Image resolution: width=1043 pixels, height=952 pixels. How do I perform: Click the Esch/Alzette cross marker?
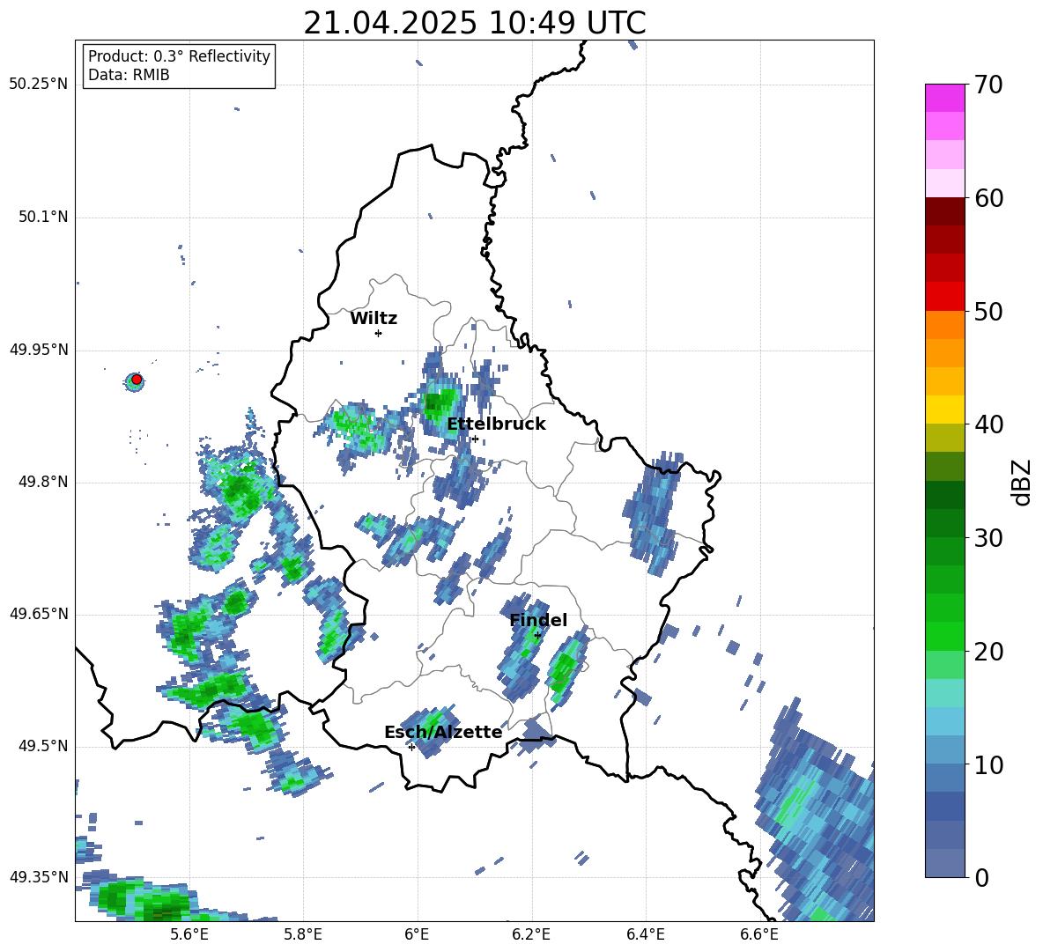click(411, 747)
